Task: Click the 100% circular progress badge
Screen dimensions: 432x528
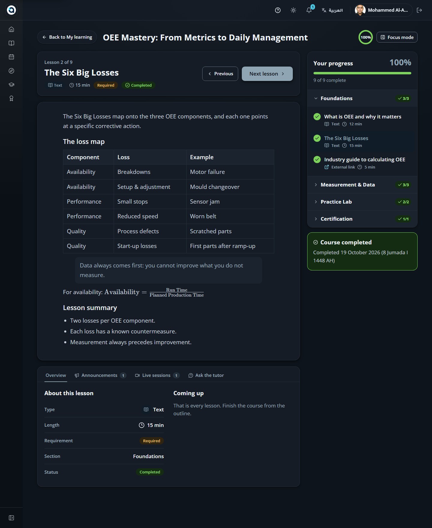Action: pos(366,37)
